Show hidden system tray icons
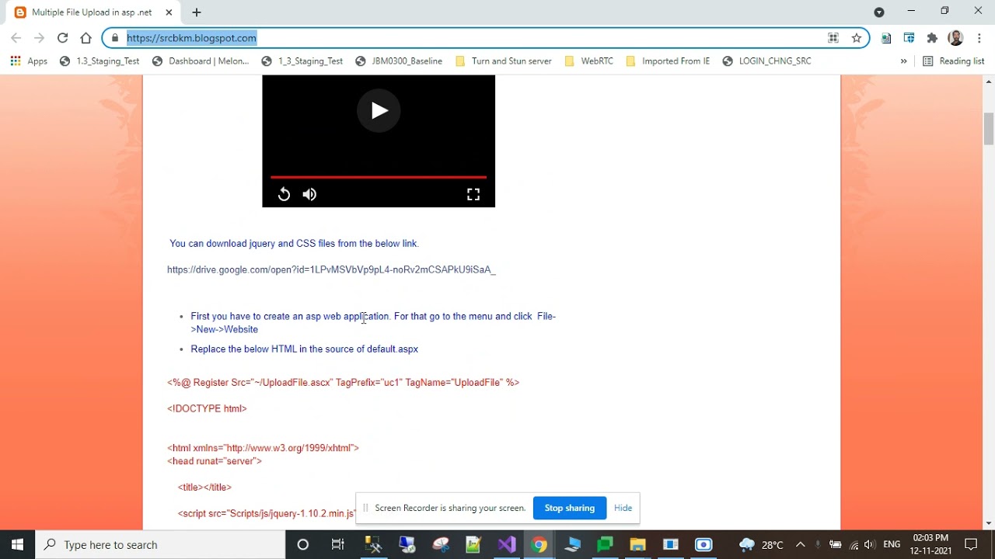 800,544
